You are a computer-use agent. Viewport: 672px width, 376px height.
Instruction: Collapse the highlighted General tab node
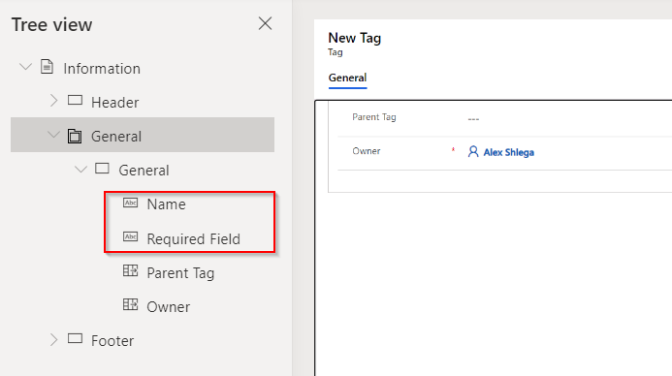(x=53, y=135)
